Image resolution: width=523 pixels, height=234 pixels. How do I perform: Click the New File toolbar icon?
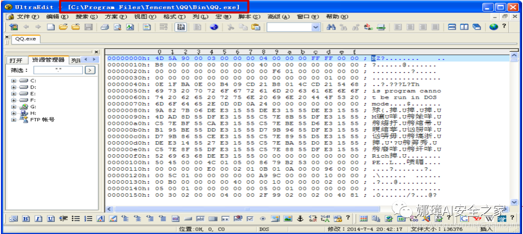pos(51,27)
